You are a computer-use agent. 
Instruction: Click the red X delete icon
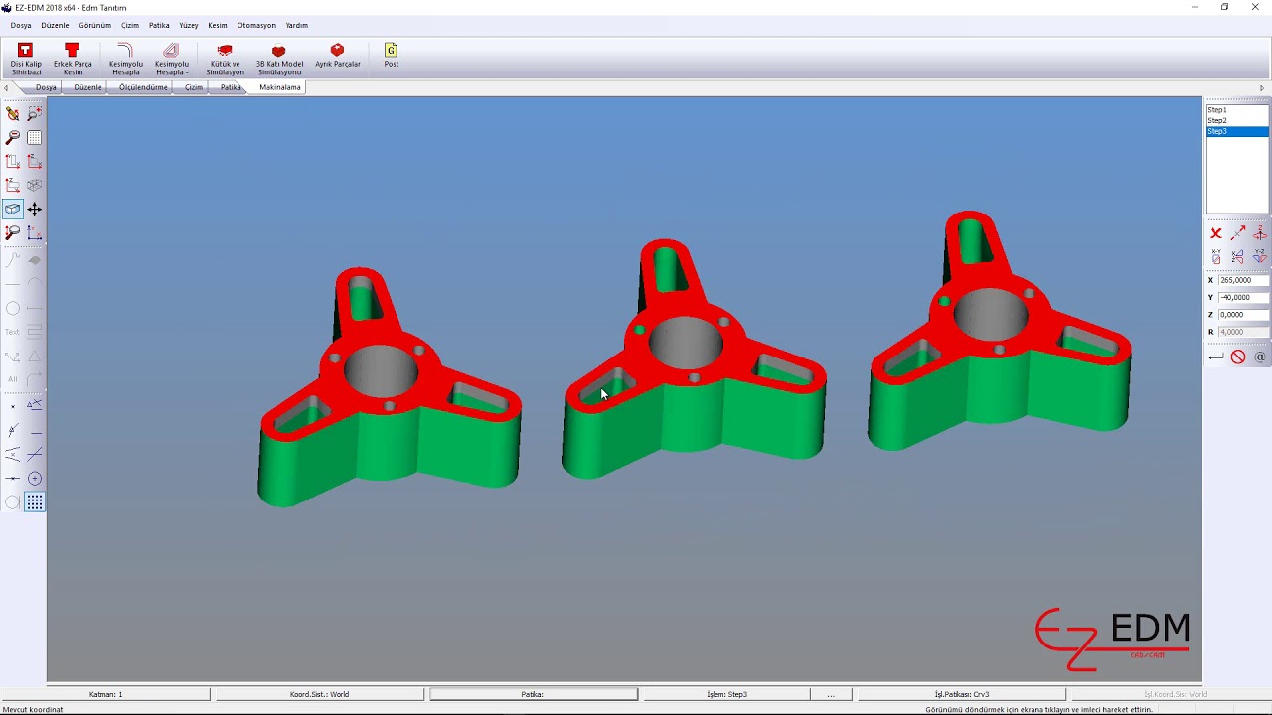click(1216, 233)
